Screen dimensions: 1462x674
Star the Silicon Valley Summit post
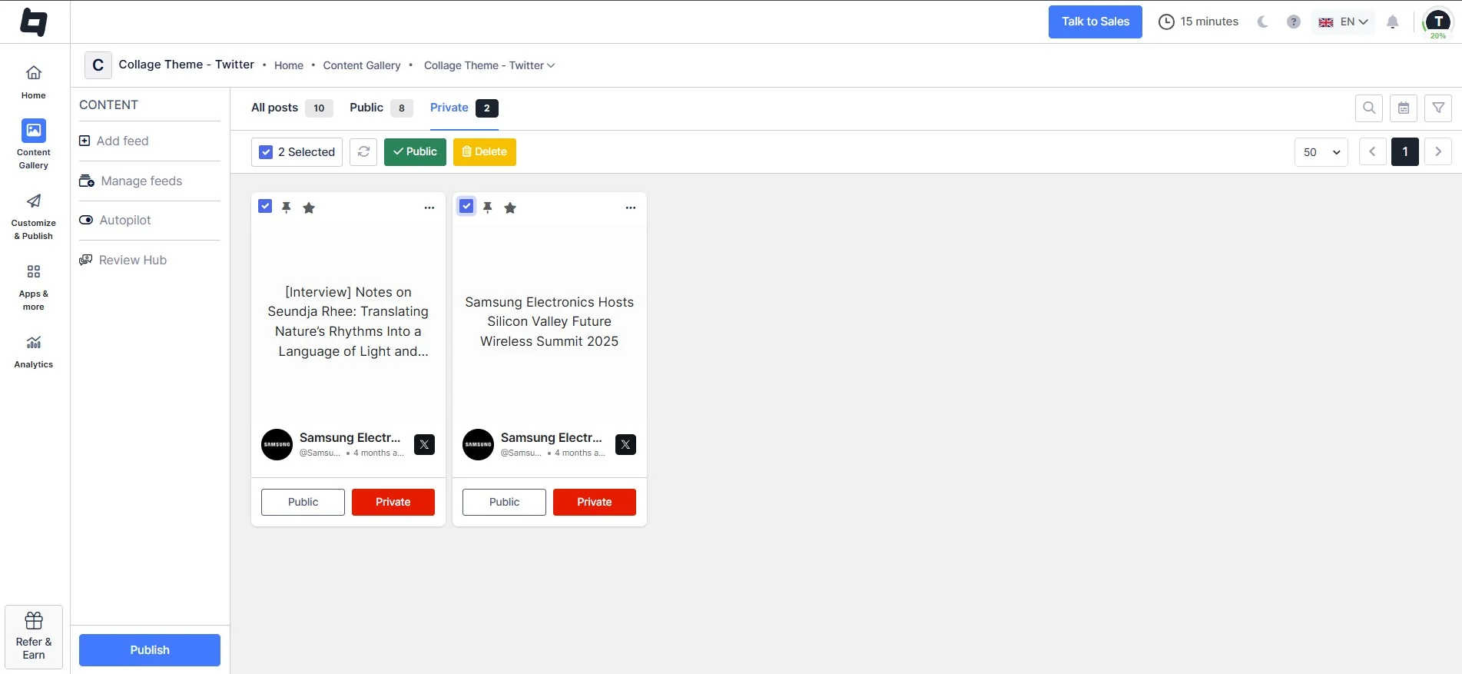click(510, 208)
